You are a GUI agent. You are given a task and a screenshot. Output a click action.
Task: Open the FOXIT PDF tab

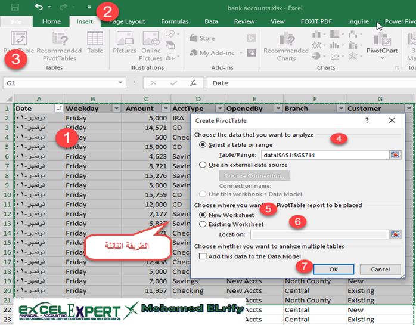pyautogui.click(x=316, y=21)
